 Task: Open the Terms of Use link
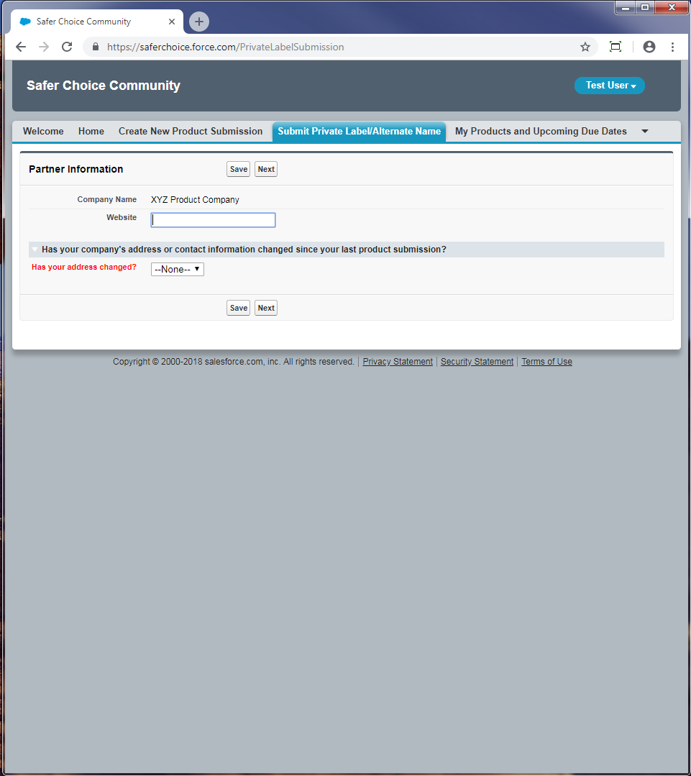tap(546, 362)
